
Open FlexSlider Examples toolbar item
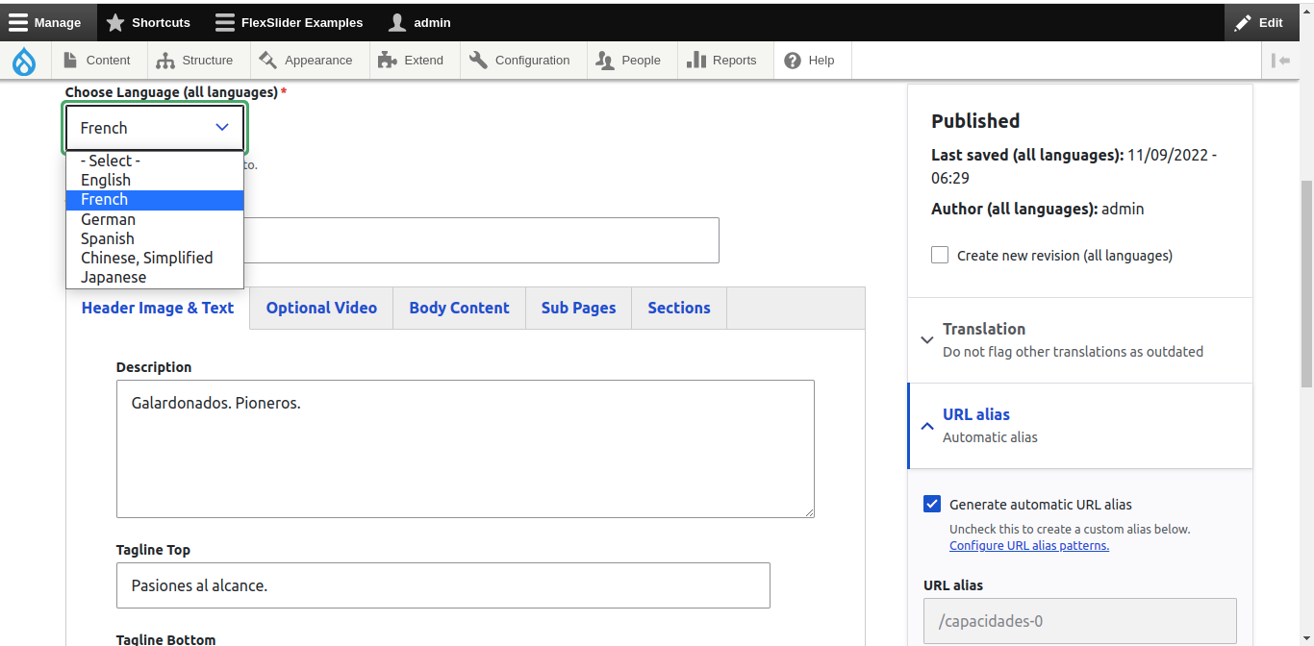(290, 22)
